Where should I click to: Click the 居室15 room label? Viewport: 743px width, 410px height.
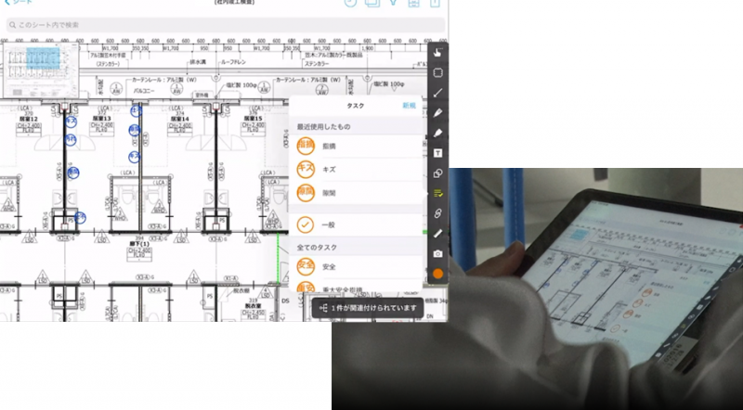pyautogui.click(x=253, y=119)
